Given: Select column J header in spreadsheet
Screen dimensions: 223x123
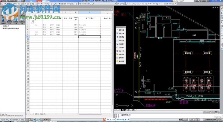Looking at the screenshot, I should tap(89, 13).
